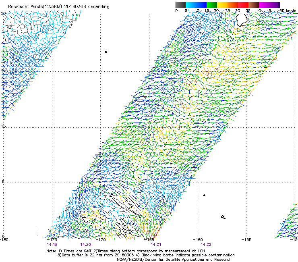Click the '-175' longitude label
This screenshot has height=262, width=298.
click(x=52, y=239)
